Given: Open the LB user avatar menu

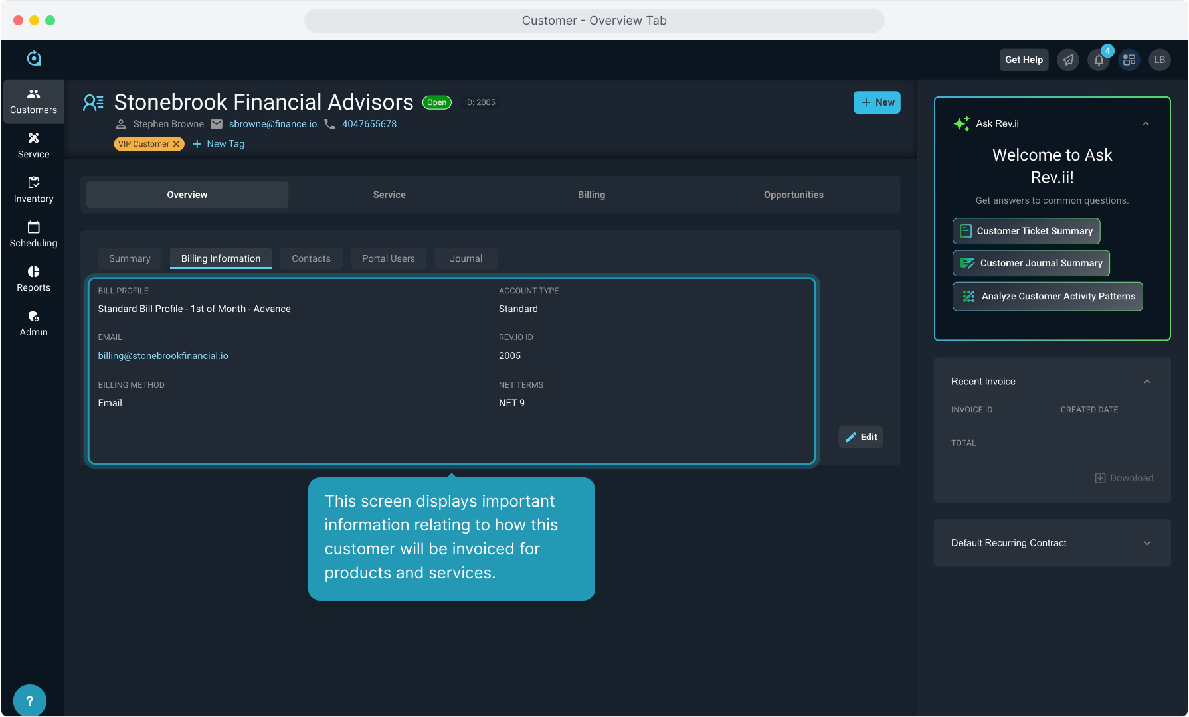Looking at the screenshot, I should [x=1160, y=60].
